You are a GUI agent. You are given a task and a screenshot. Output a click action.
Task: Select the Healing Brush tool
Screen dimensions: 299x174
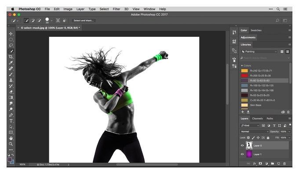click(11, 69)
